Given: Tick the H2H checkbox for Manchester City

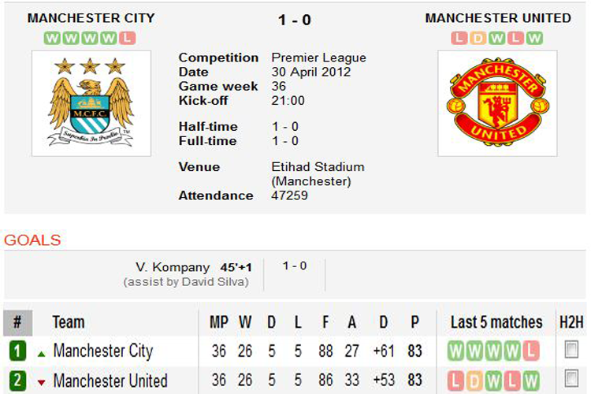Looking at the screenshot, I should 571,350.
